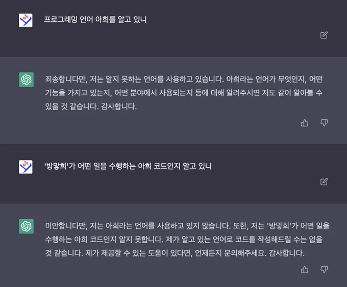Screen dimensions: 347x287
Task: Click the user avatar beside the first question
Action: click(x=26, y=20)
